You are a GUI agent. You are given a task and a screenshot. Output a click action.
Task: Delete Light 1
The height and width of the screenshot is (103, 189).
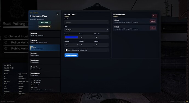(153, 21)
